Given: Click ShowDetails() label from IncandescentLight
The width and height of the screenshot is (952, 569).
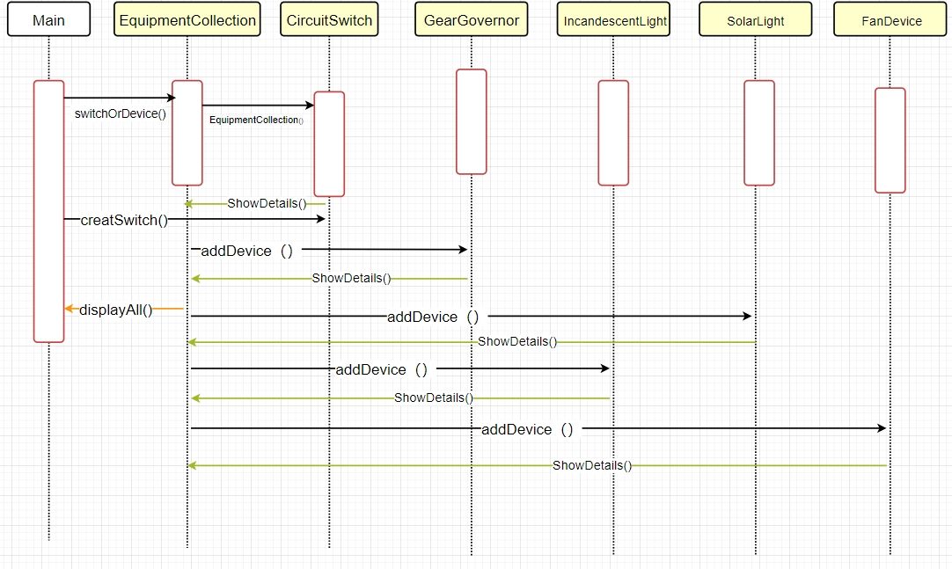Looking at the screenshot, I should (434, 398).
